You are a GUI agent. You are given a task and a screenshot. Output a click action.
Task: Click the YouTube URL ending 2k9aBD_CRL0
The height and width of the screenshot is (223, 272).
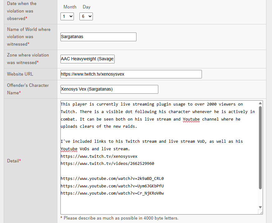pos(112,179)
